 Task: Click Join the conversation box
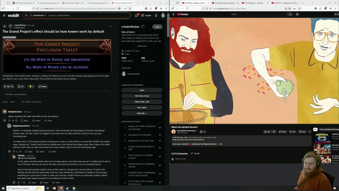click(57, 94)
